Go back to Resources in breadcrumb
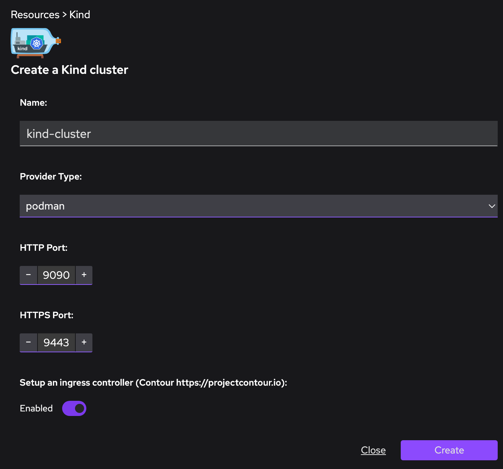The image size is (503, 469). click(35, 15)
